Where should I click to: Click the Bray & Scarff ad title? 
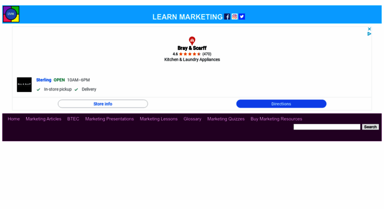pos(192,48)
